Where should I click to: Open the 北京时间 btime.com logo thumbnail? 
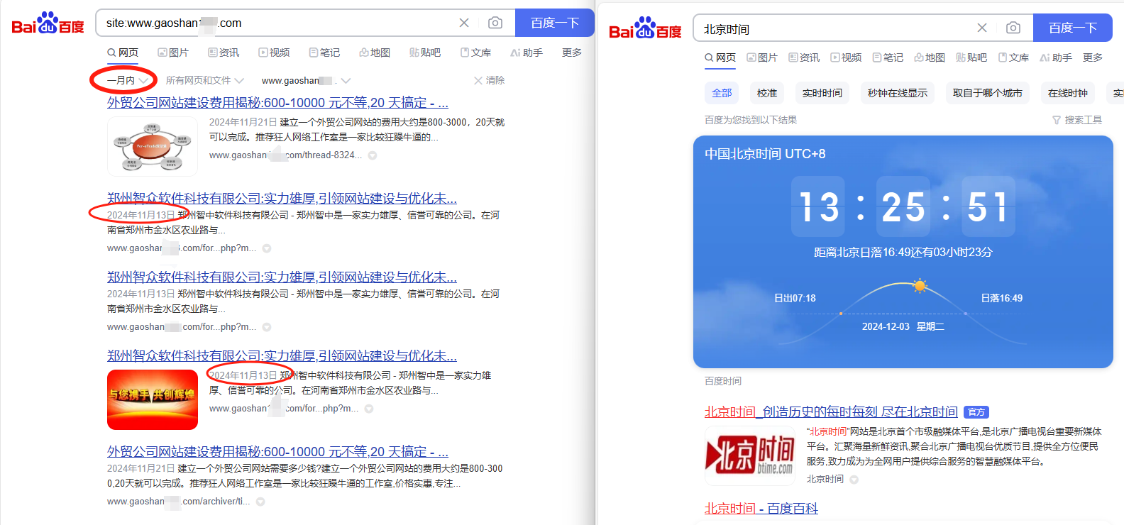(x=750, y=455)
